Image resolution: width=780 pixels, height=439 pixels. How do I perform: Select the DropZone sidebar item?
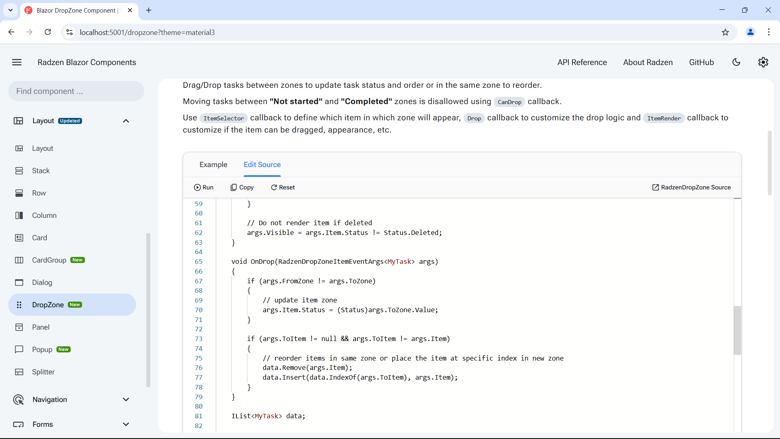point(72,305)
